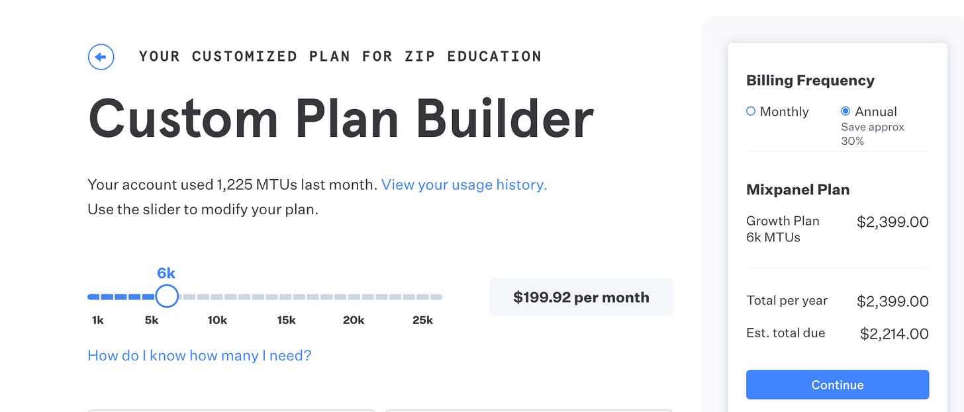The height and width of the screenshot is (412, 964).
Task: Click the 'Save approx 30%' text under Annual
Action: pyautogui.click(x=872, y=134)
